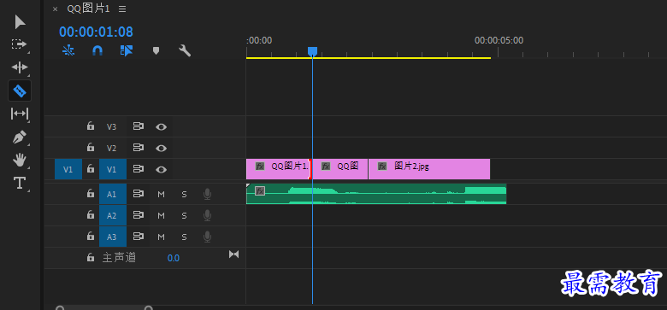
Task: Toggle the Snap magnet icon
Action: point(97,51)
